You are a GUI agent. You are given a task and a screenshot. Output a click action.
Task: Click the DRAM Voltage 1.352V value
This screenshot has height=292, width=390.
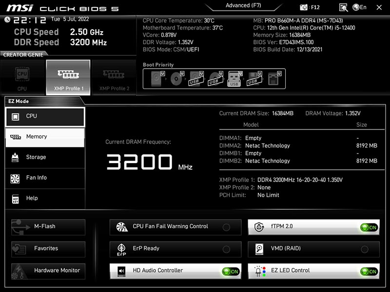point(352,113)
